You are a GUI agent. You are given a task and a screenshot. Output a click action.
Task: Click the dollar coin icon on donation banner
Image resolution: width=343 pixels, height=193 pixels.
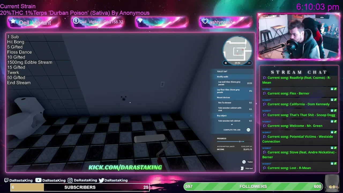[76, 21]
